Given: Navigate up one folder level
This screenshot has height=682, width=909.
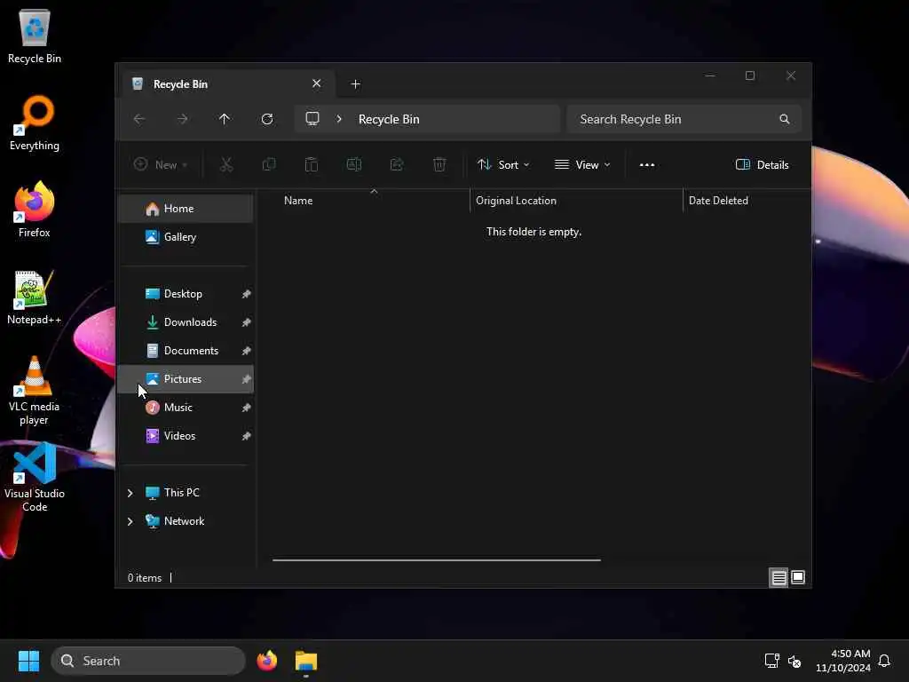Looking at the screenshot, I should [x=225, y=119].
